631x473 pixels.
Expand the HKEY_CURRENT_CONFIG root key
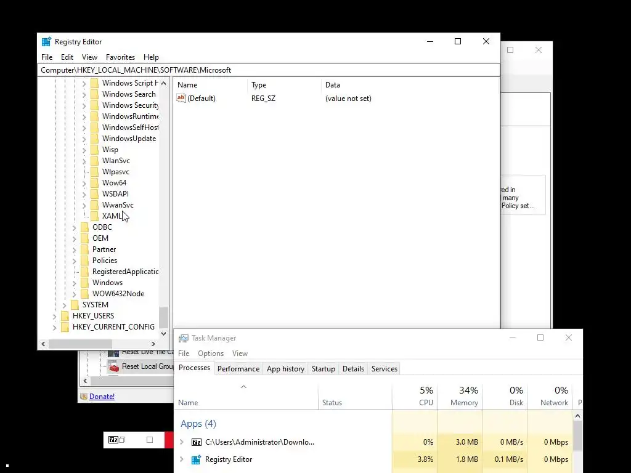54,328
